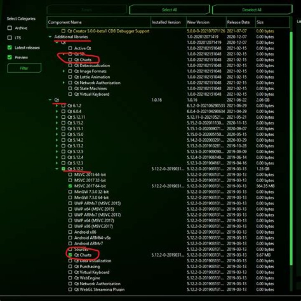Tick Qt Network Authorization under Qt 5.12.2
The width and height of the screenshot is (301, 301).
pyautogui.click(x=70, y=284)
